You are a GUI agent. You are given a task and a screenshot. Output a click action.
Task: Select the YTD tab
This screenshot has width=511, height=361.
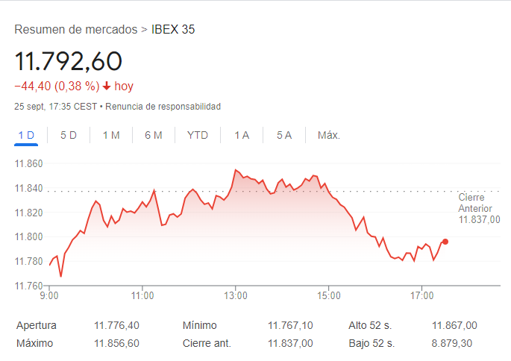click(x=198, y=135)
